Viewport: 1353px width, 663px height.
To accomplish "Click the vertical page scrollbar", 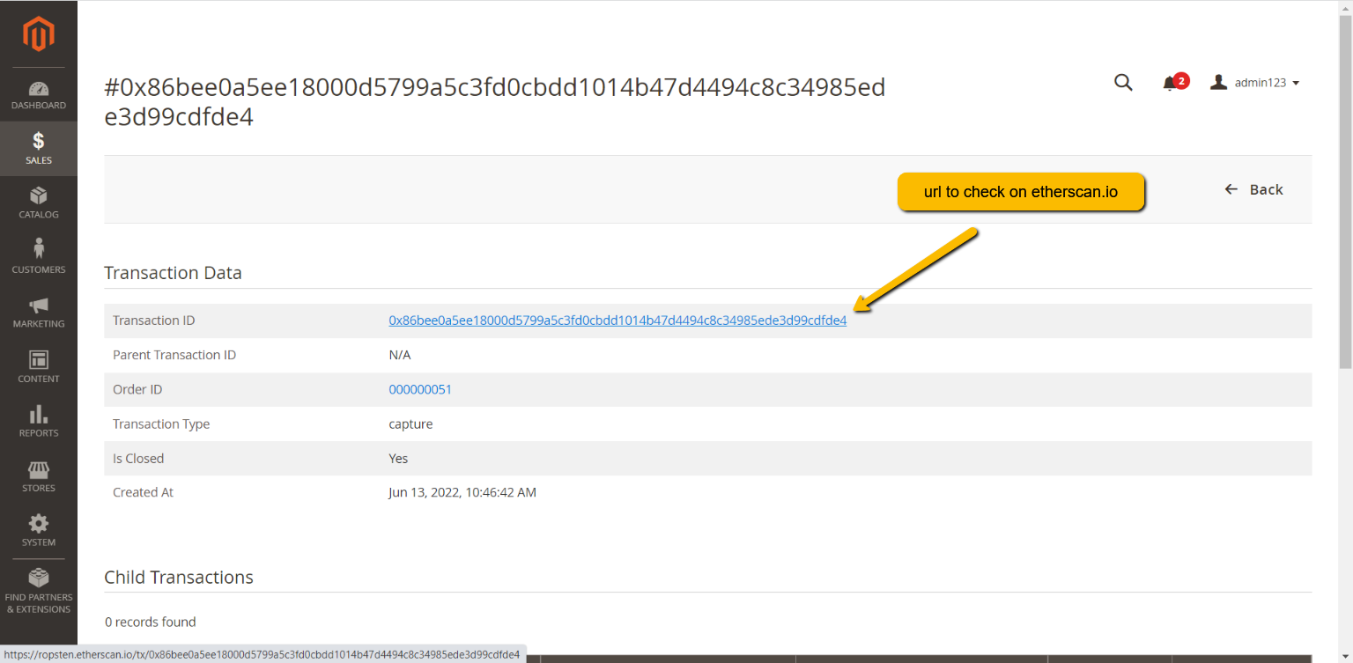I will 1345,194.
